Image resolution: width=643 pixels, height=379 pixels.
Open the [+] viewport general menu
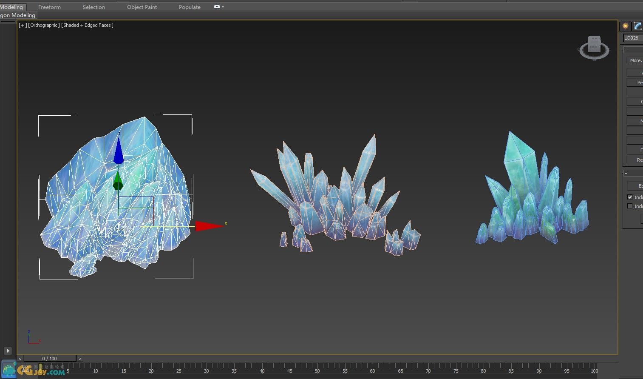pos(22,25)
